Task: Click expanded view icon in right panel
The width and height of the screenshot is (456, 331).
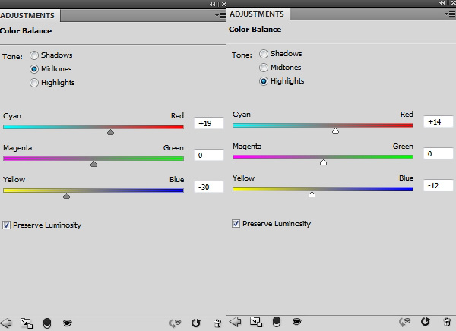Action: (256, 322)
